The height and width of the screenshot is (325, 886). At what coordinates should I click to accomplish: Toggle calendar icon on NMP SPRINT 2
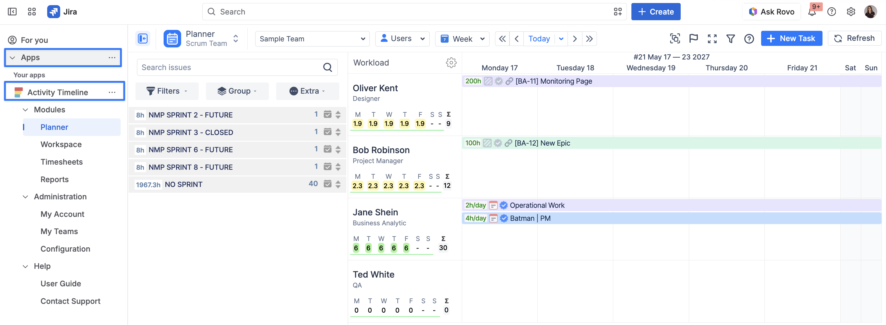327,114
